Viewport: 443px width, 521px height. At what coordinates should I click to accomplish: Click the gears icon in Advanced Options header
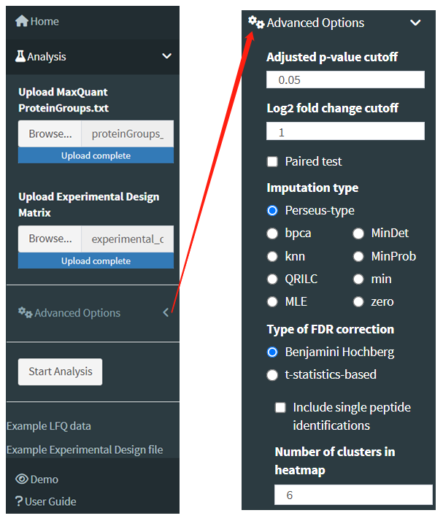255,22
